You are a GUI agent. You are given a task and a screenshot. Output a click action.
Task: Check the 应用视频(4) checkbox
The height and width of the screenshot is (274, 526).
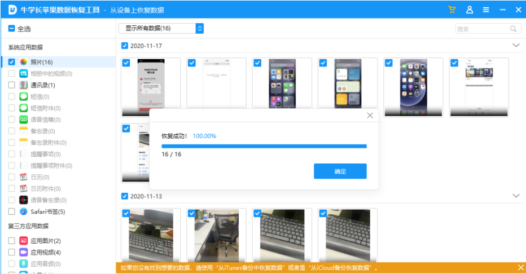click(x=11, y=252)
